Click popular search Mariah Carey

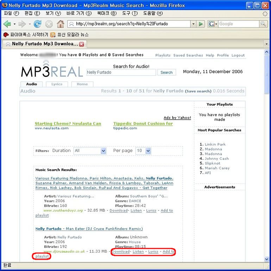pos(217,168)
